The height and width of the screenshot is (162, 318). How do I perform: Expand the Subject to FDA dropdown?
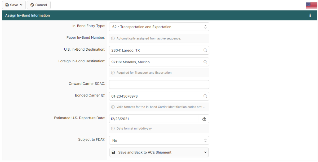[x=159, y=141]
